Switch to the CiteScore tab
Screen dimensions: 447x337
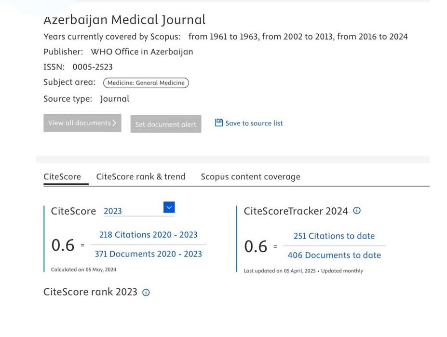(62, 176)
